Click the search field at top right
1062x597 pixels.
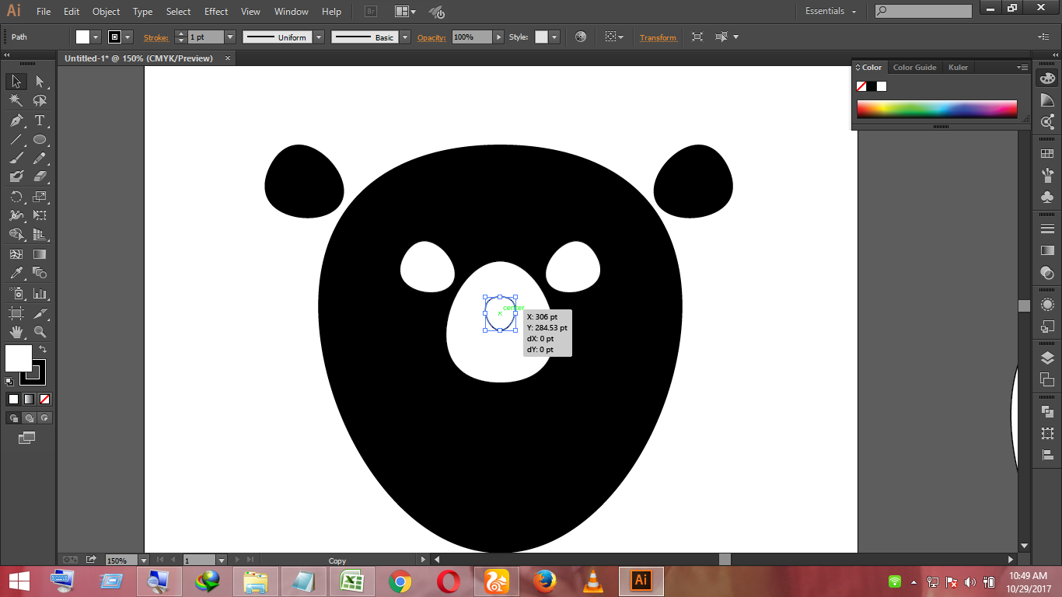[924, 11]
